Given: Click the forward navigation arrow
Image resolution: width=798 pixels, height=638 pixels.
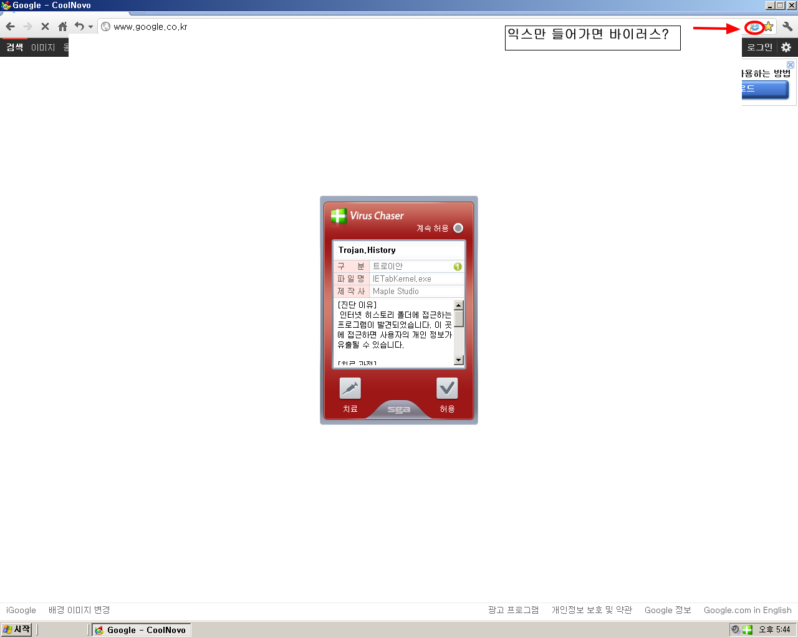Looking at the screenshot, I should tap(27, 27).
